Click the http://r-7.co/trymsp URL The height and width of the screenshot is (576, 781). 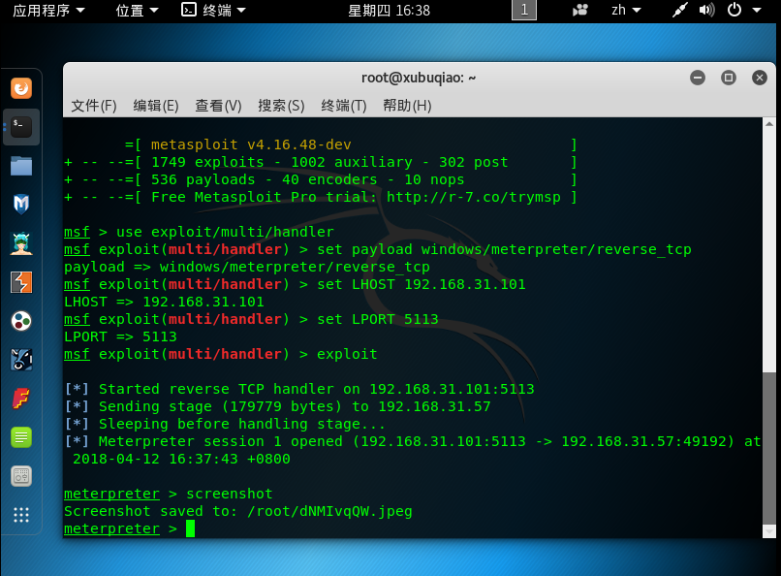(x=474, y=197)
